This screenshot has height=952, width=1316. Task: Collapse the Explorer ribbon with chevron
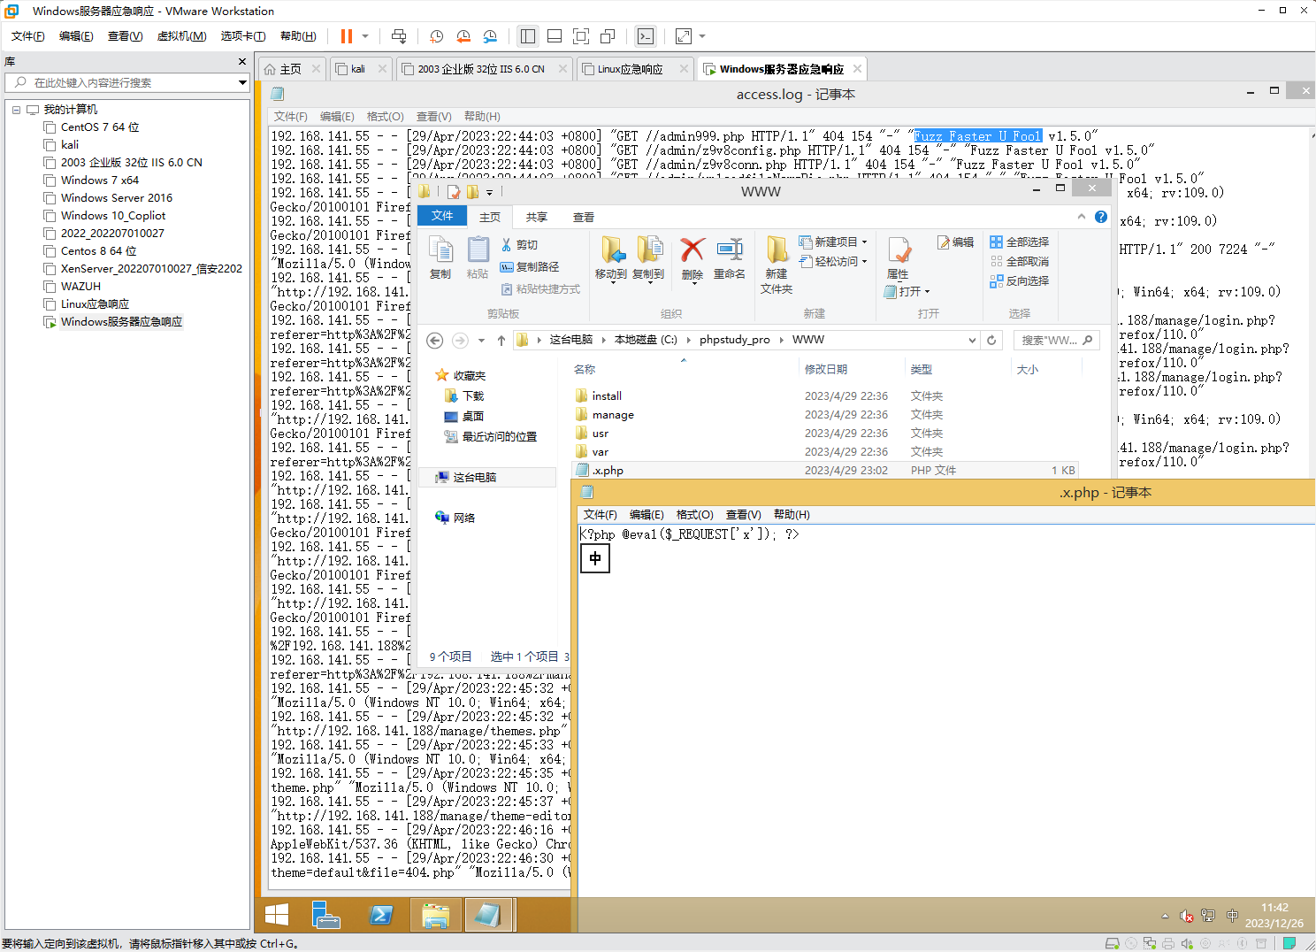point(1081,217)
